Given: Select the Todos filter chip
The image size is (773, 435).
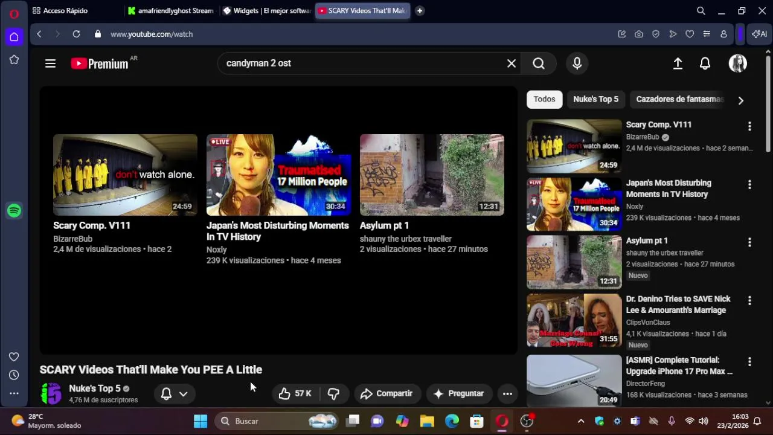Looking at the screenshot, I should (544, 99).
